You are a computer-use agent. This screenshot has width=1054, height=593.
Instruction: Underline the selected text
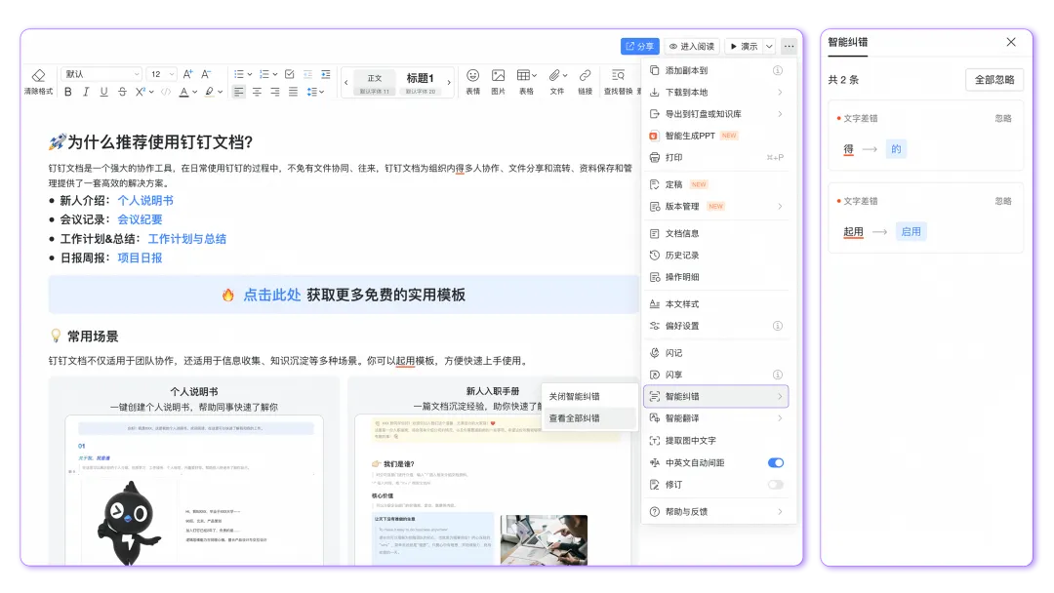click(x=103, y=92)
